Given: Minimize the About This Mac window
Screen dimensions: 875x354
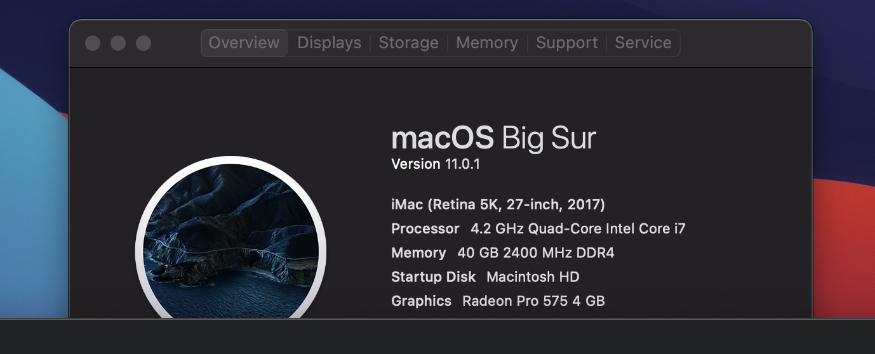Looking at the screenshot, I should tap(118, 43).
